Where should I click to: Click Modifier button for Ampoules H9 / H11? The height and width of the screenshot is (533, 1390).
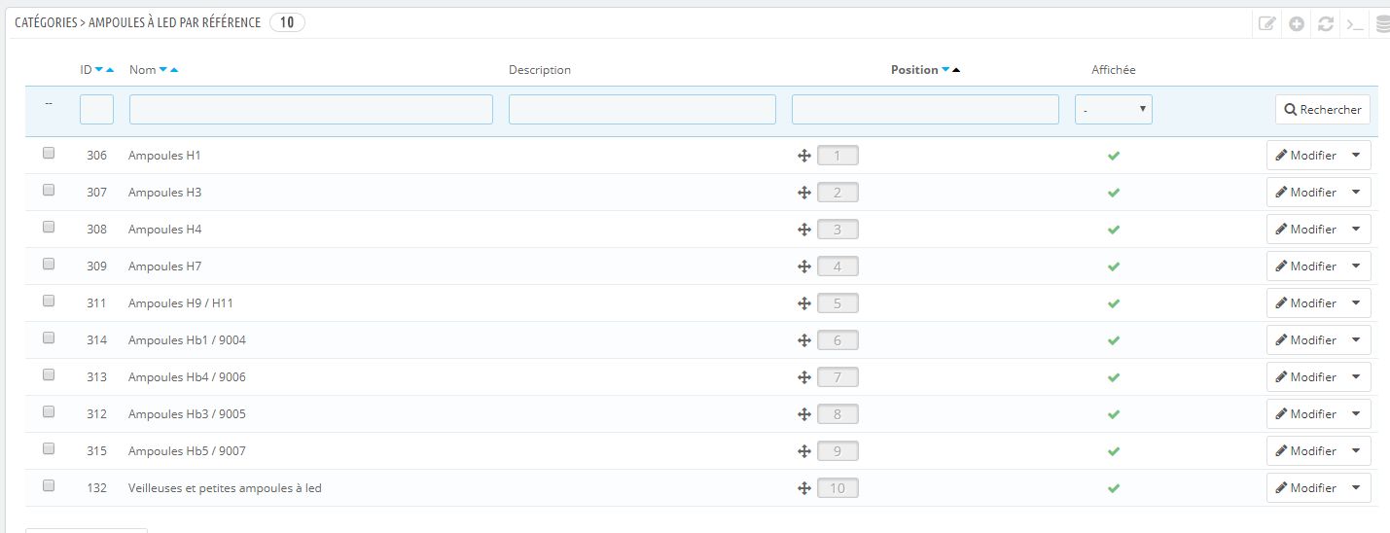click(x=1305, y=303)
